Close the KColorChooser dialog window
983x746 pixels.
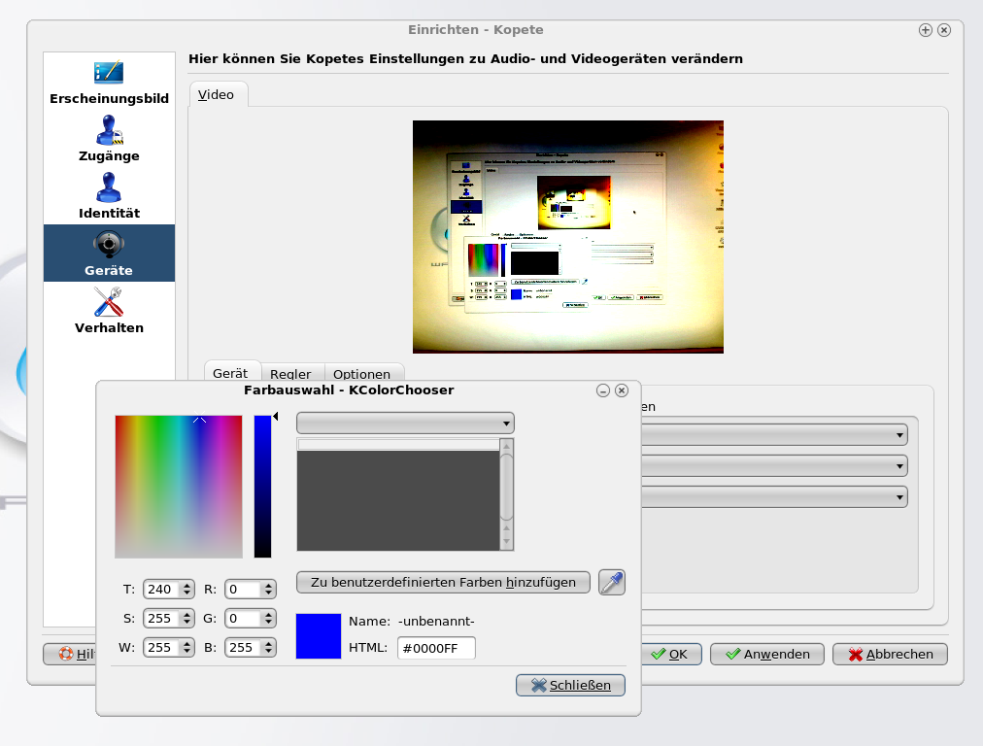click(x=622, y=390)
